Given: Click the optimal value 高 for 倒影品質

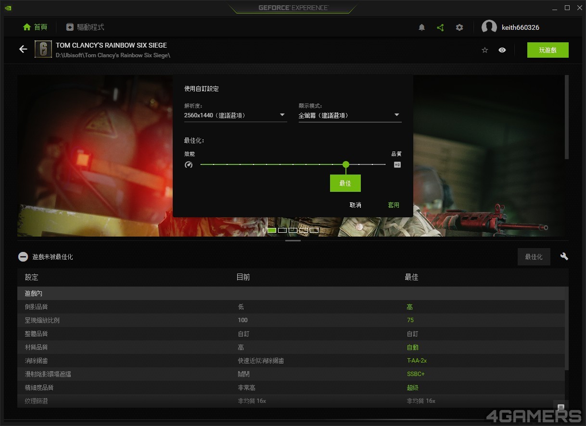Looking at the screenshot, I should pos(410,307).
